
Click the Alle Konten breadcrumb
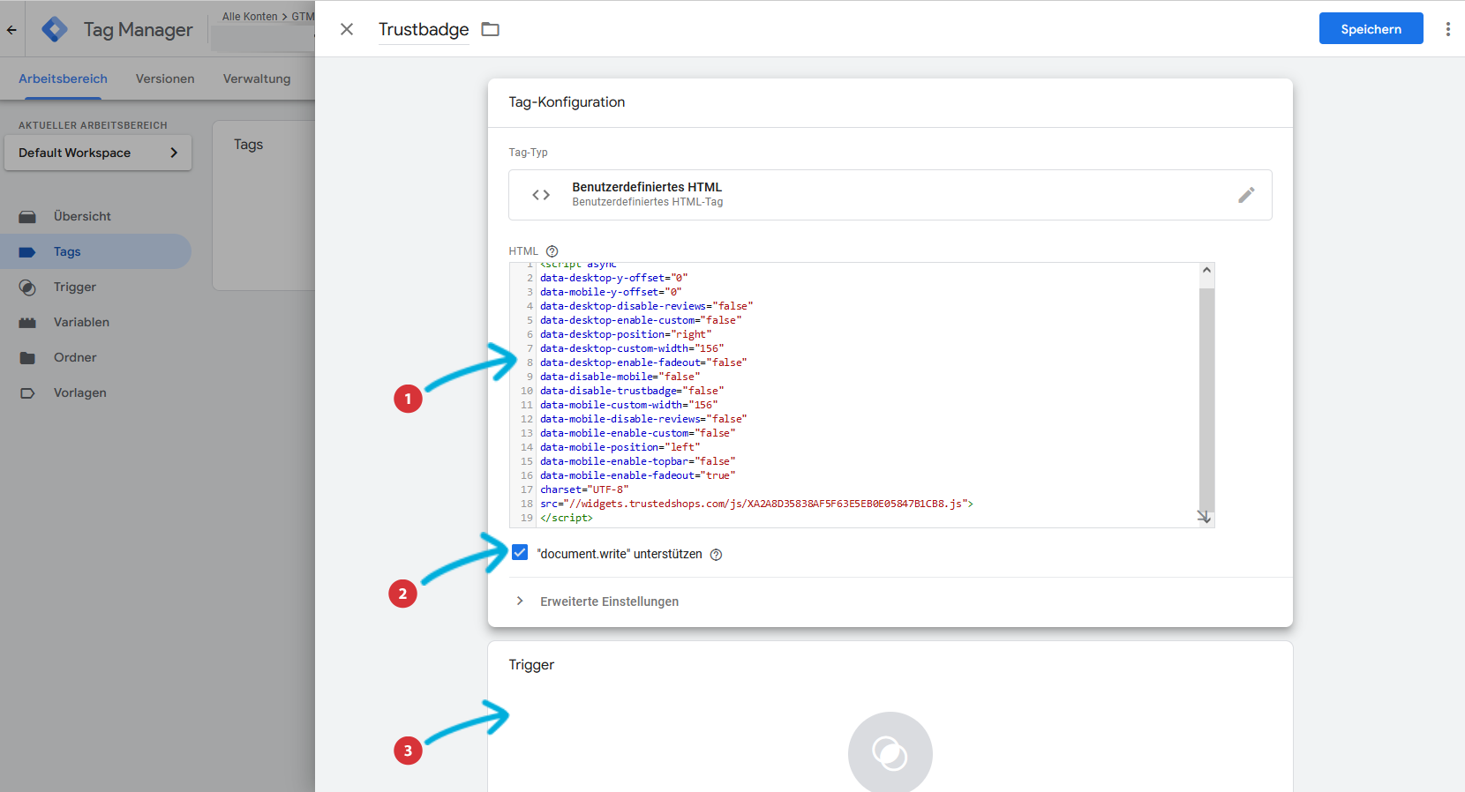click(x=250, y=17)
